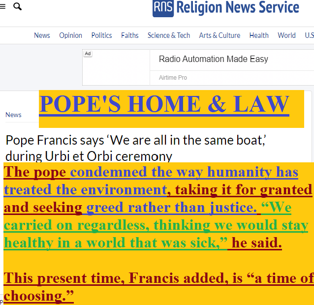
Task: Go to the Opinion section
Action: 70,35
